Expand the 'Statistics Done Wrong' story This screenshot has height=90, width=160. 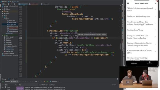(x=155, y=30)
